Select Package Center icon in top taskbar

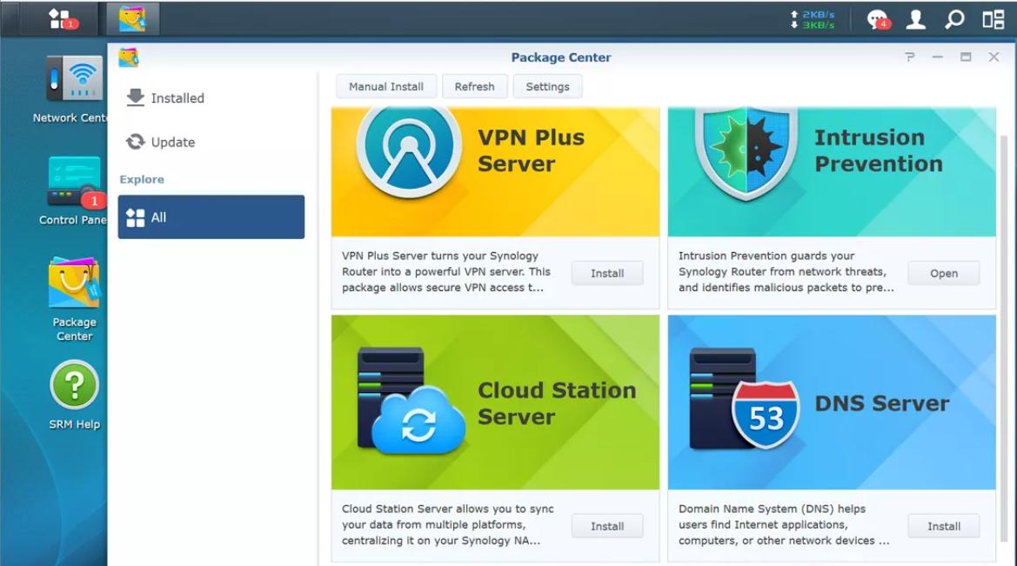[x=132, y=19]
